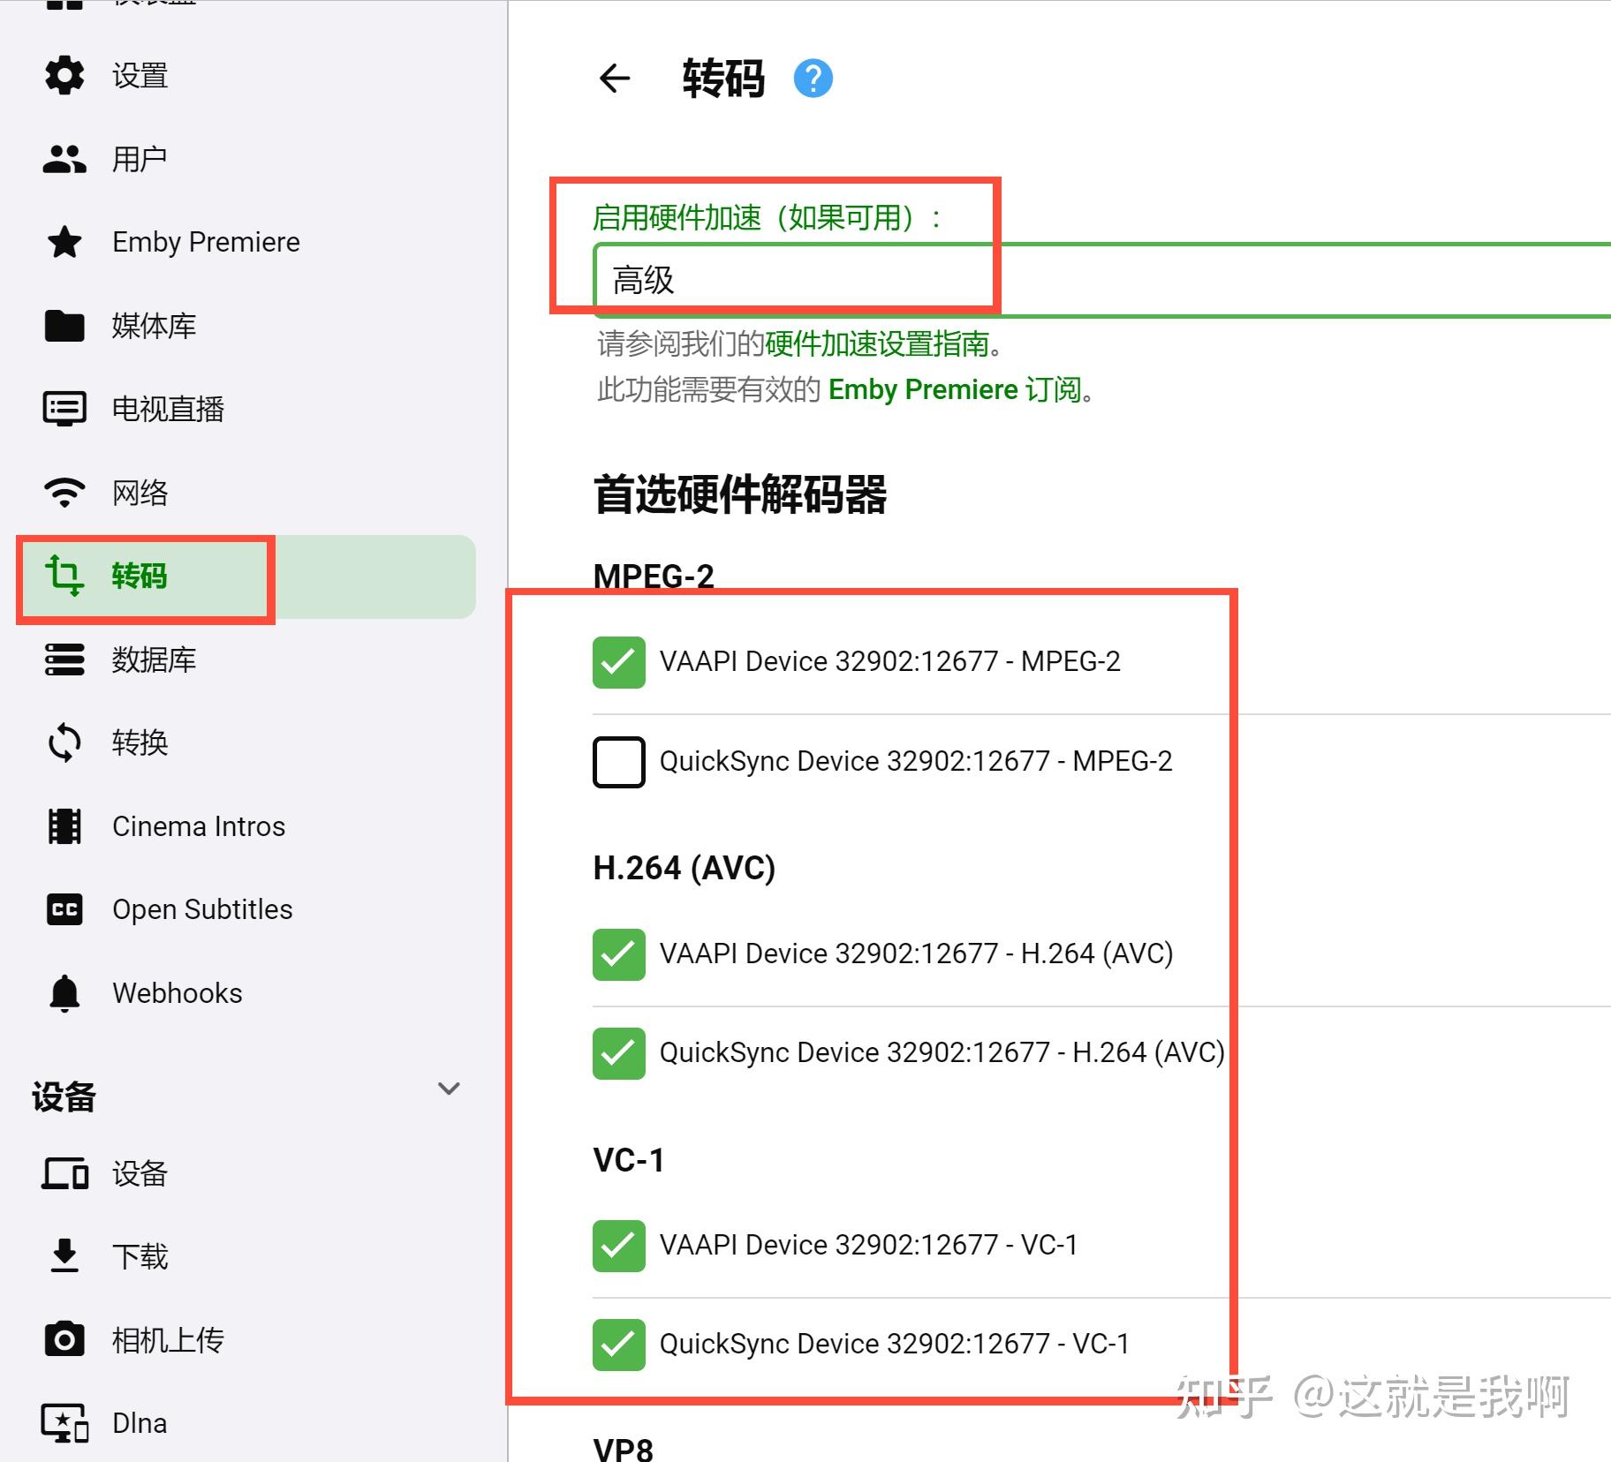Open the 数据库 database section

tap(64, 659)
